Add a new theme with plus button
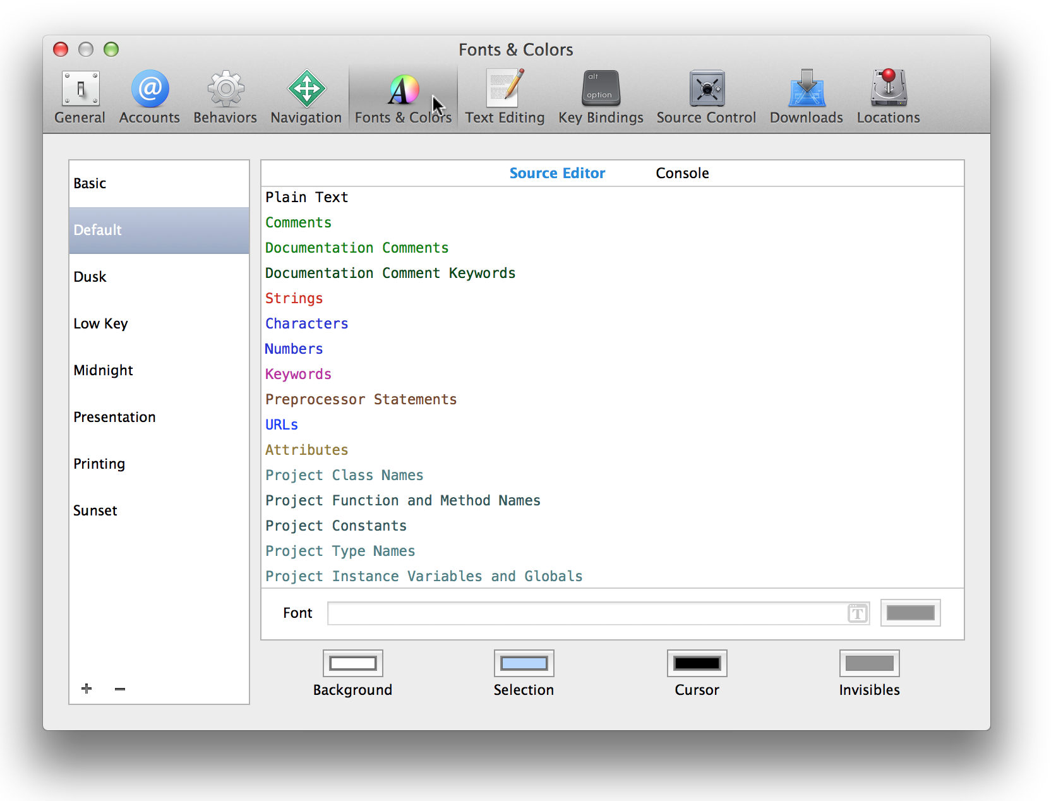The image size is (1056, 801). (87, 689)
